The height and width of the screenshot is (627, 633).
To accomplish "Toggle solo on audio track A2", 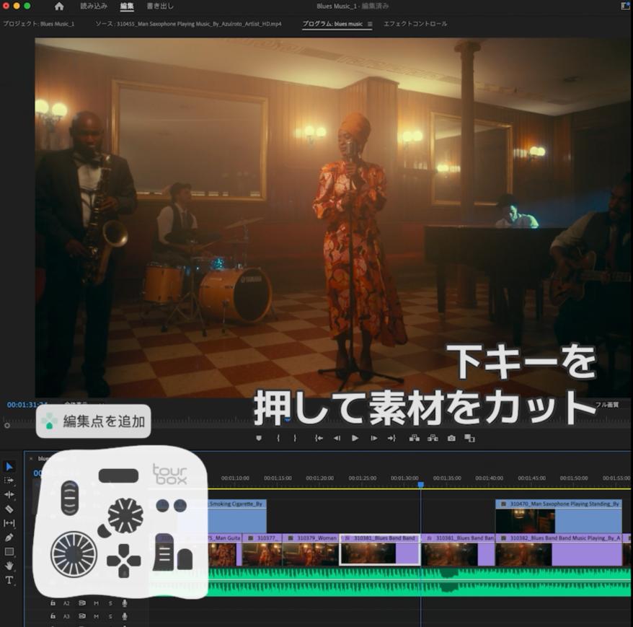I will pos(110,603).
